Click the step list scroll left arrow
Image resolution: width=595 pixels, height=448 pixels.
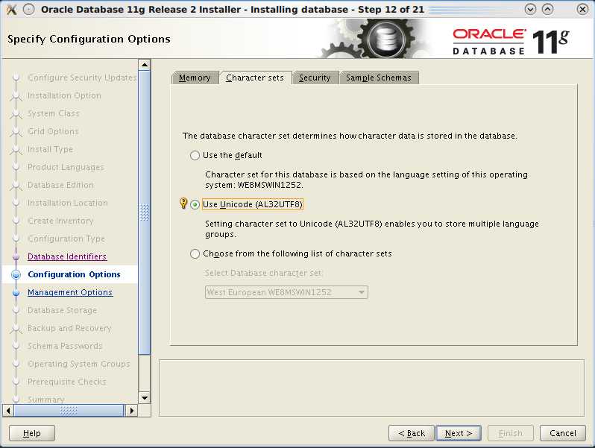pos(8,411)
